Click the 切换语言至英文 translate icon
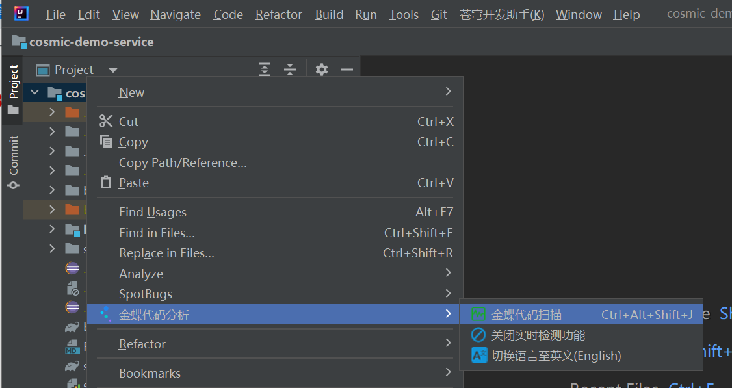 point(478,355)
